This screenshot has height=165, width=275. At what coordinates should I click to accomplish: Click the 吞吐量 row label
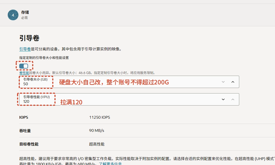[x=25, y=131]
